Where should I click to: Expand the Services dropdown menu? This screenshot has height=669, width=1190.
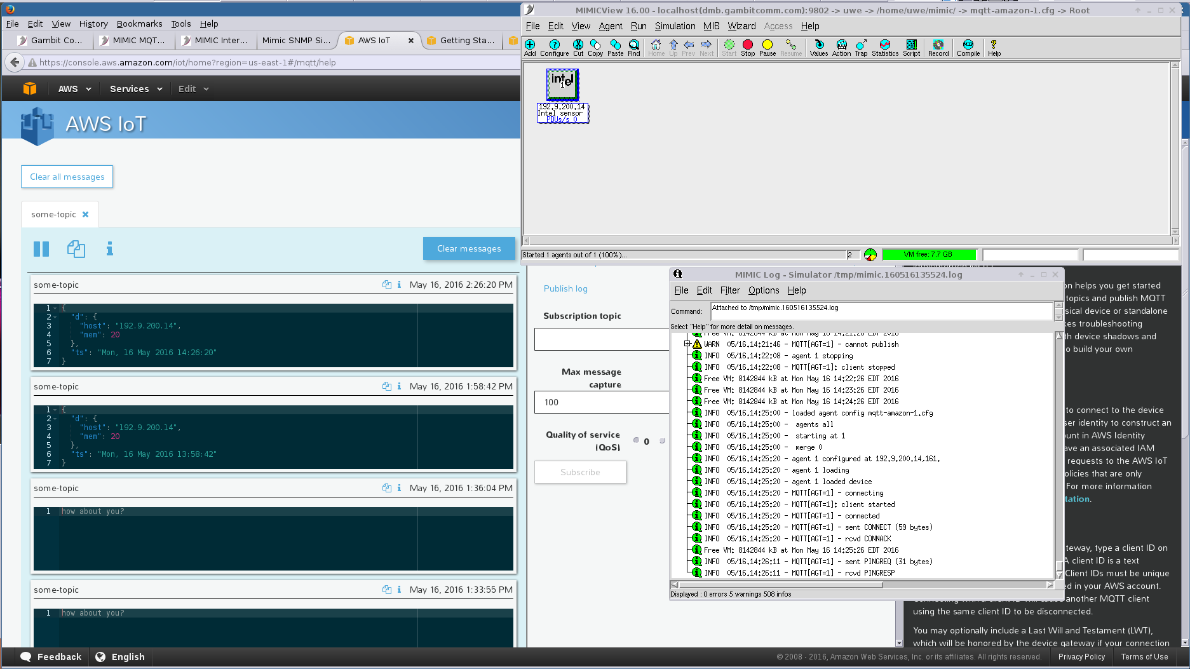pyautogui.click(x=136, y=89)
